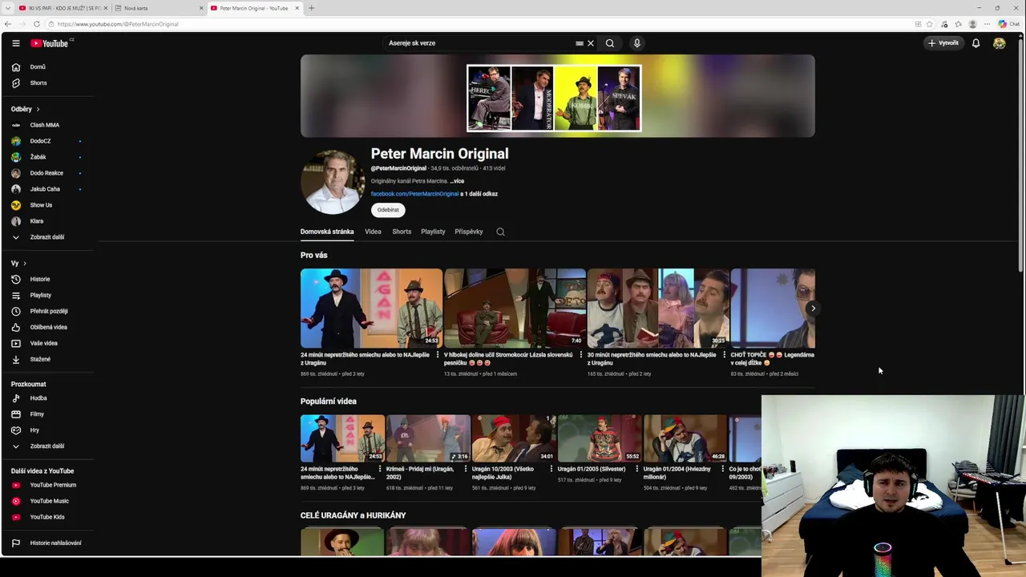Open the Vy section arrow
Screen dimensions: 1026x577
(x=25, y=264)
